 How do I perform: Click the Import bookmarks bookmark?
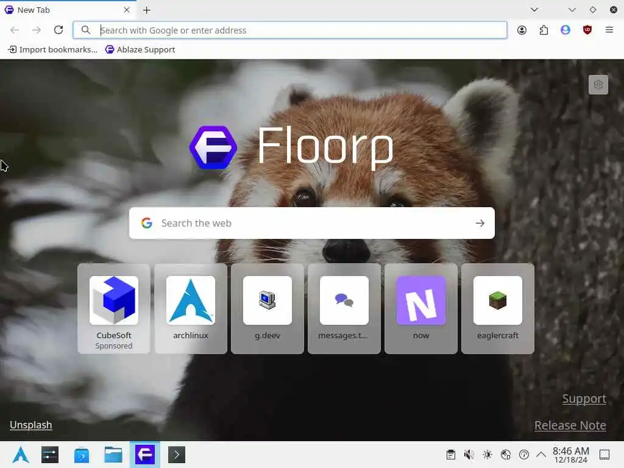tap(52, 49)
